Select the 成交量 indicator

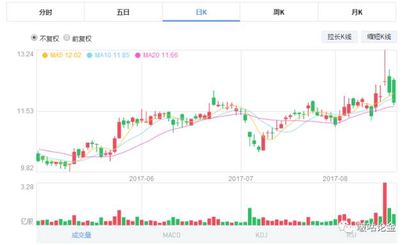coord(81,235)
